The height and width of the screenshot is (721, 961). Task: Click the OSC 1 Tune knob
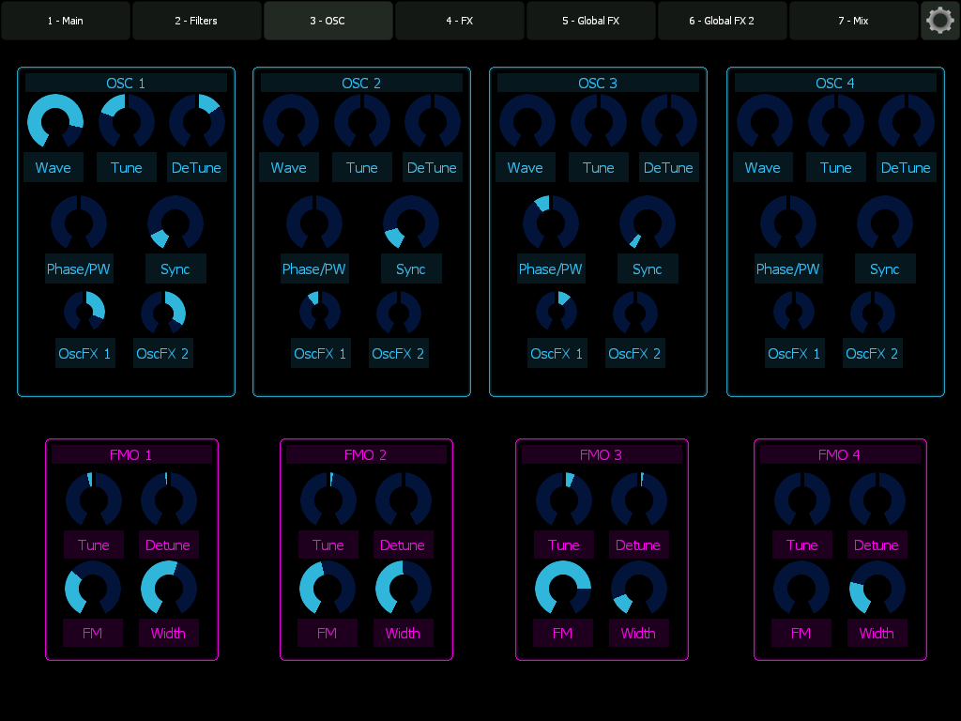pyautogui.click(x=127, y=121)
